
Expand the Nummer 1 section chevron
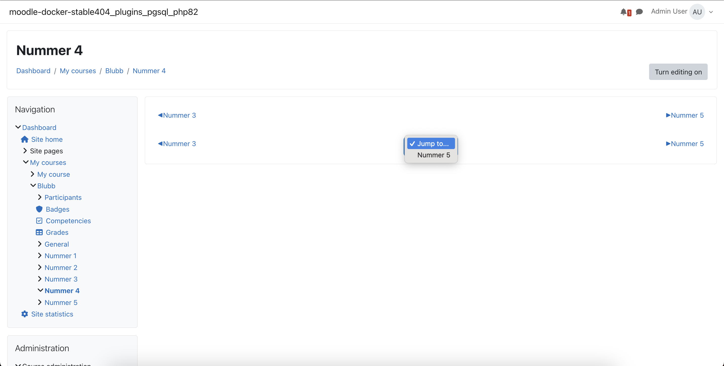tap(40, 256)
